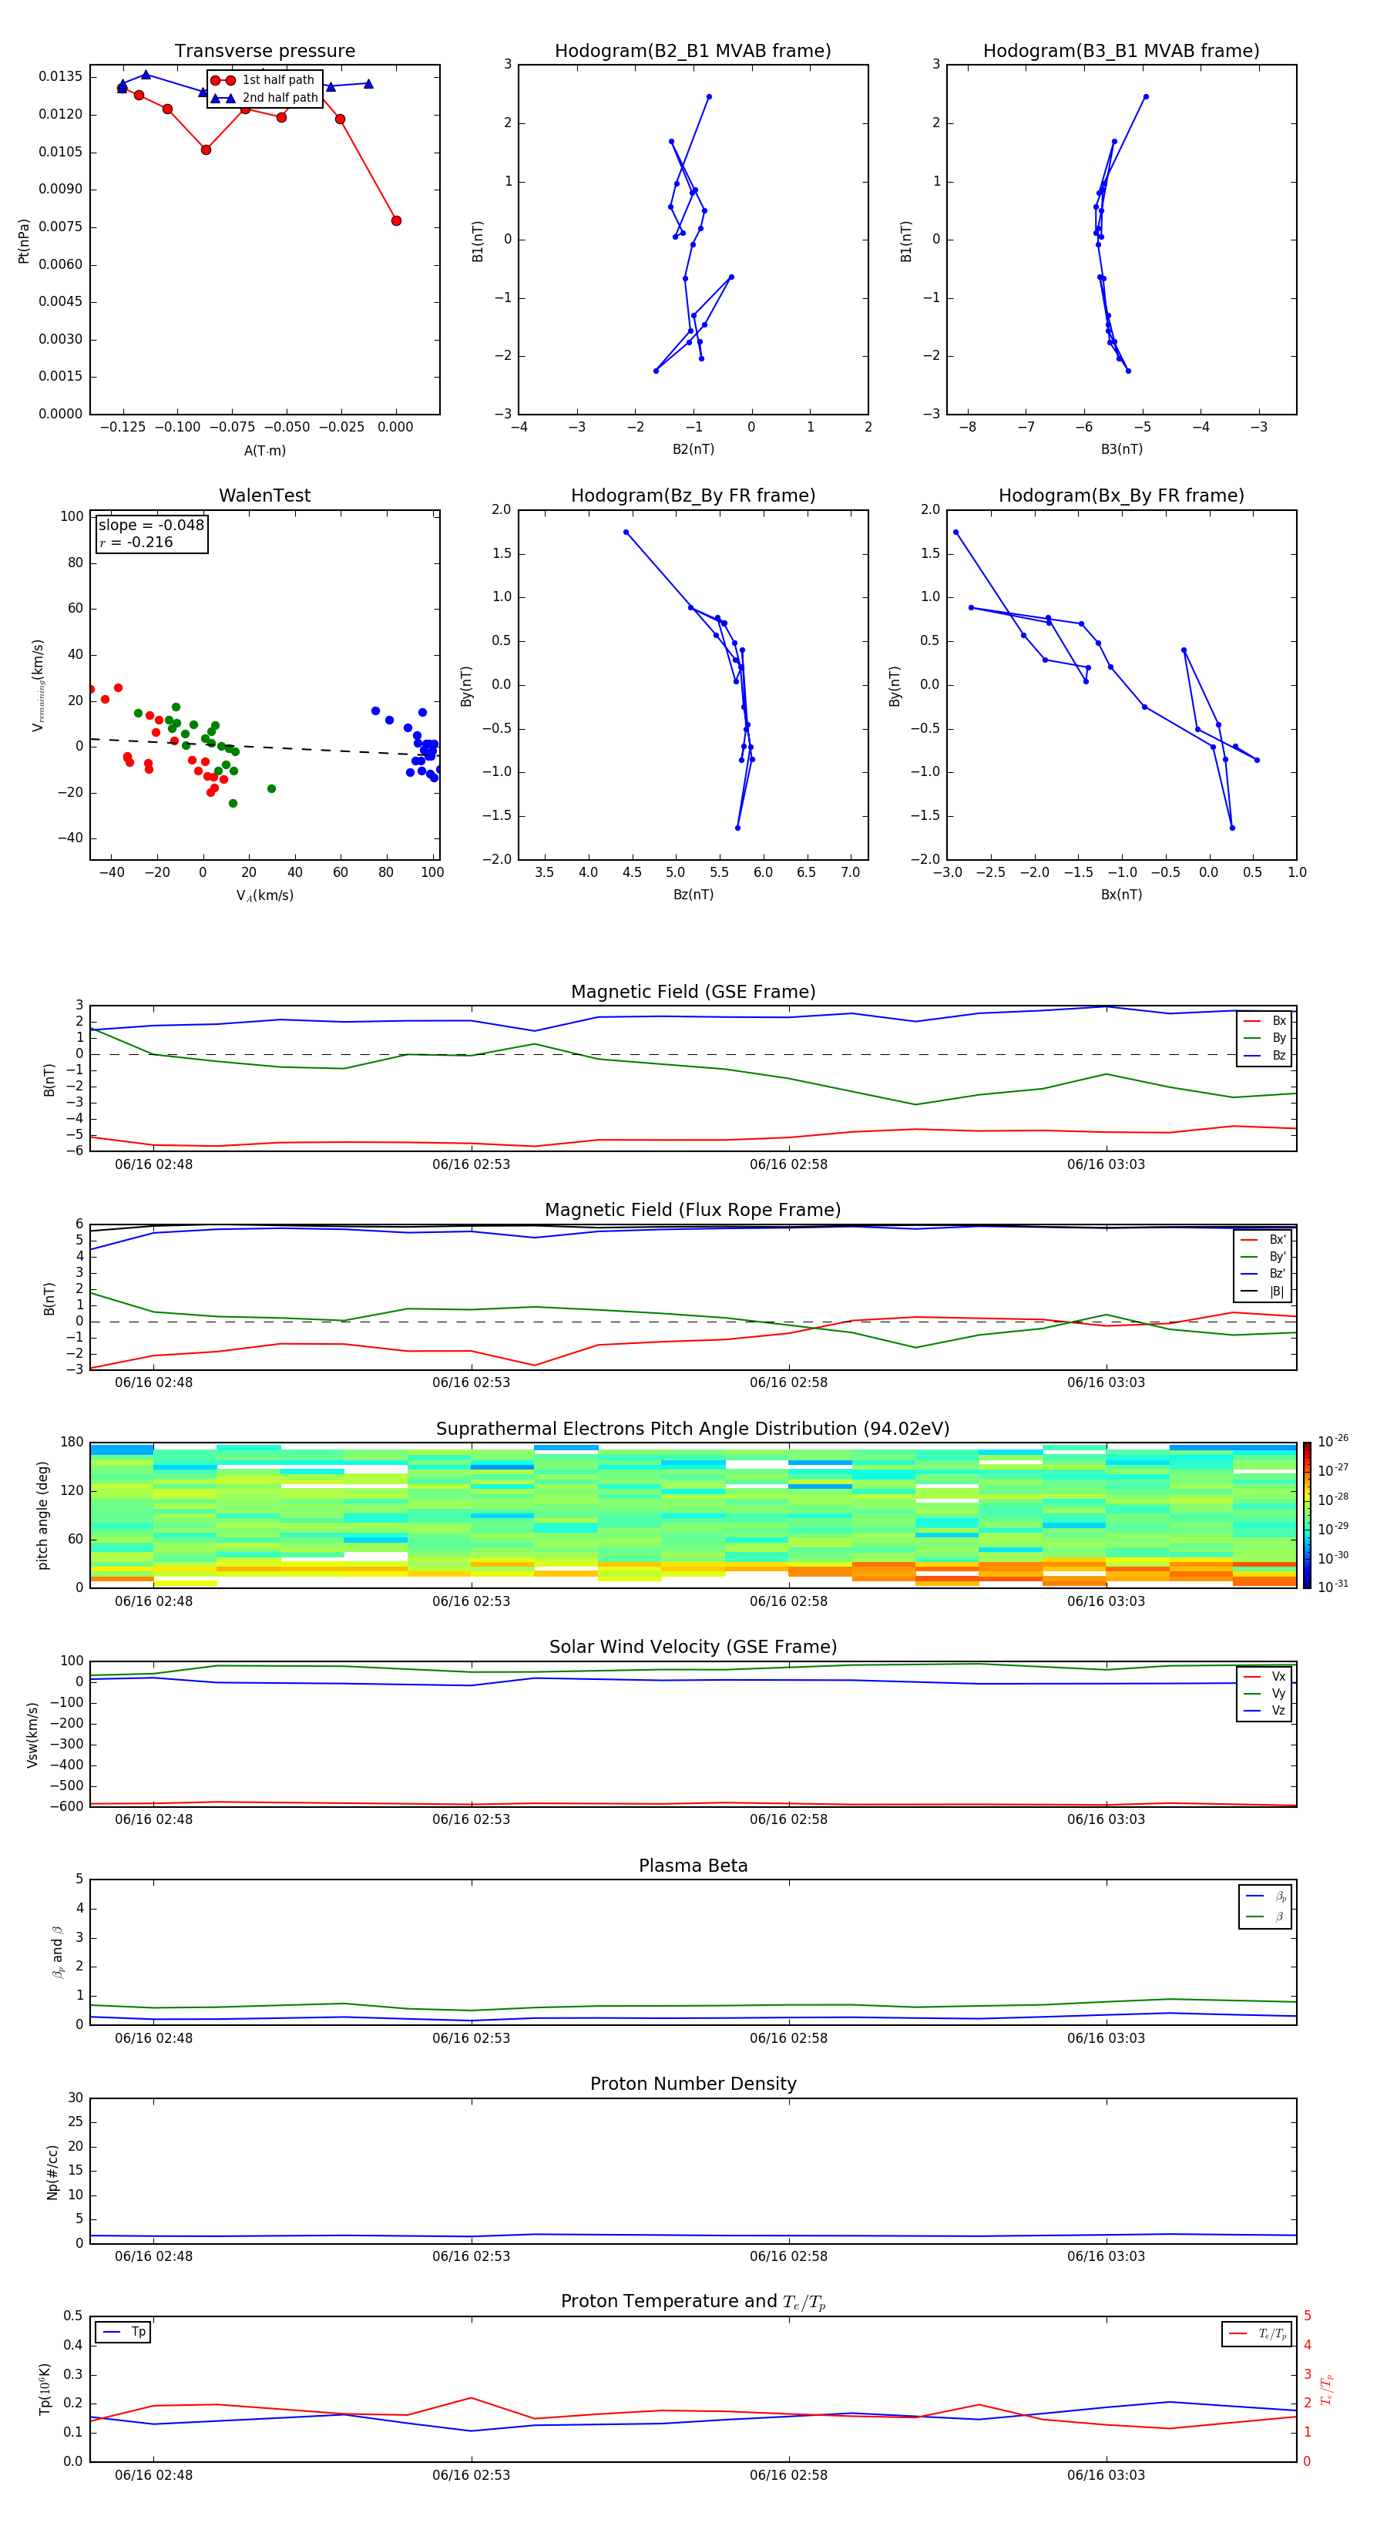The width and height of the screenshot is (1387, 2543).
Task: Click the 'Proton Number Density' title
Action: click(x=693, y=2084)
